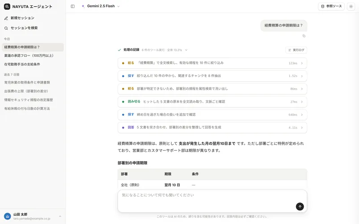This screenshot has height=224, width=359.
Task: Click the sparkle icon beside Gemini 2.5 Flash
Action: click(x=83, y=6)
